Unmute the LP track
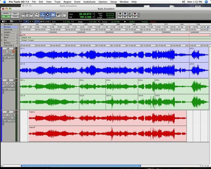This screenshot has width=211, height=169. tap(13, 51)
